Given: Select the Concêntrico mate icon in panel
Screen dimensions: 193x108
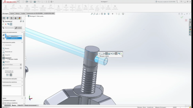Looking at the screenshot, I should pos(4,58).
